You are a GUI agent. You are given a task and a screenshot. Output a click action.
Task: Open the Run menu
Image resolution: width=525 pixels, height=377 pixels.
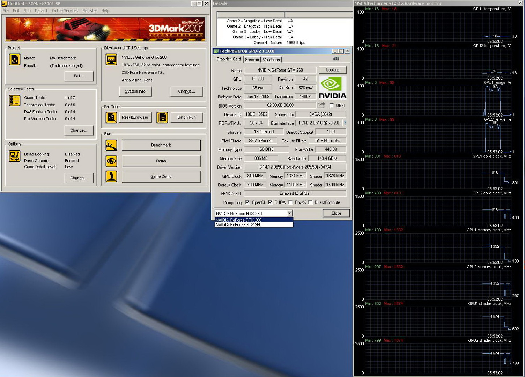27,11
